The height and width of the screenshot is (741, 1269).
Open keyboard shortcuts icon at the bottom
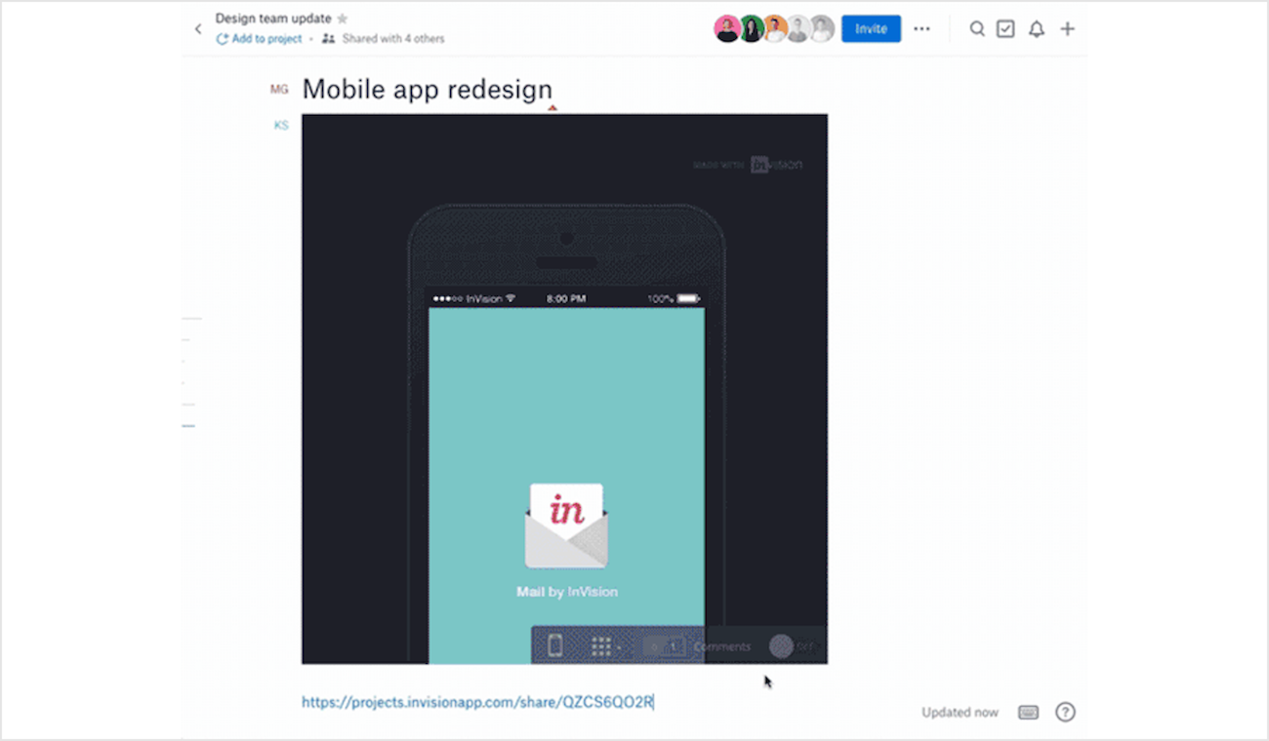1028,712
